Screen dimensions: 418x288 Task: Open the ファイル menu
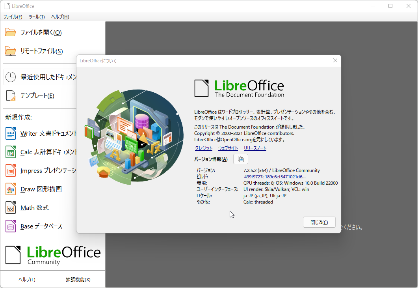[13, 17]
